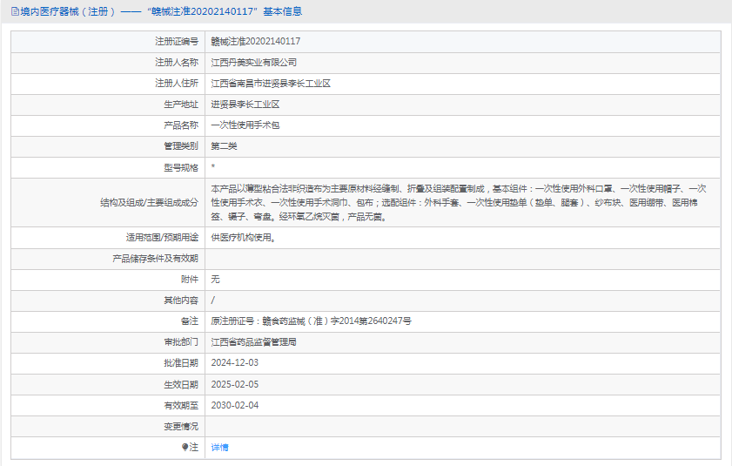
Task: Click effective date 2025-02-05
Action: [x=234, y=385]
